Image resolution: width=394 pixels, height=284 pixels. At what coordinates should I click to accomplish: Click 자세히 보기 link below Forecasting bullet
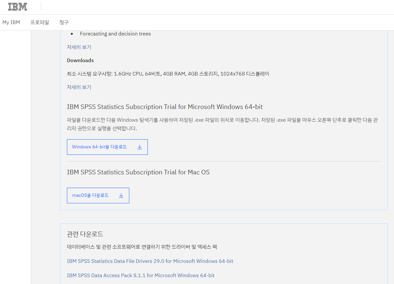pyautogui.click(x=79, y=47)
